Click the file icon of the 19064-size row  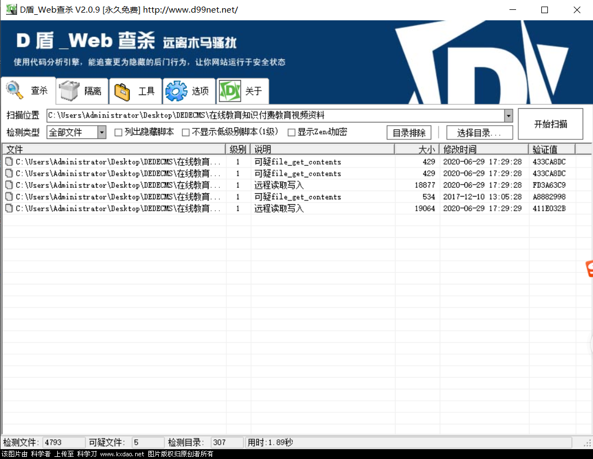[x=9, y=208]
